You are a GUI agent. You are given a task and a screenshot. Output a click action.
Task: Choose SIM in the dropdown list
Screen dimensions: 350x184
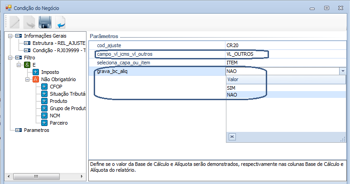(x=231, y=87)
